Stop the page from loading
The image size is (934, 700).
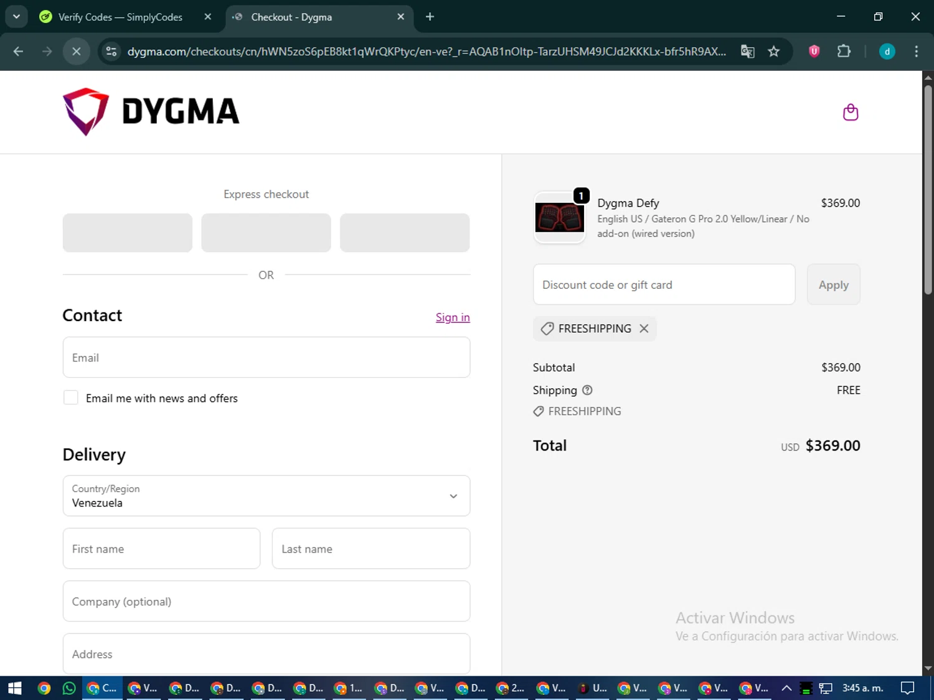(76, 52)
